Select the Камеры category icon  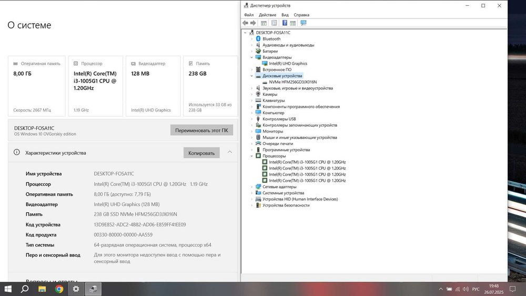[x=258, y=94]
